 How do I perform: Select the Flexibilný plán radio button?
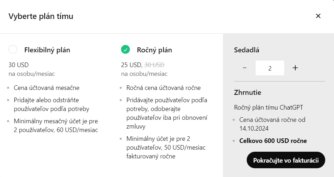(x=13, y=49)
